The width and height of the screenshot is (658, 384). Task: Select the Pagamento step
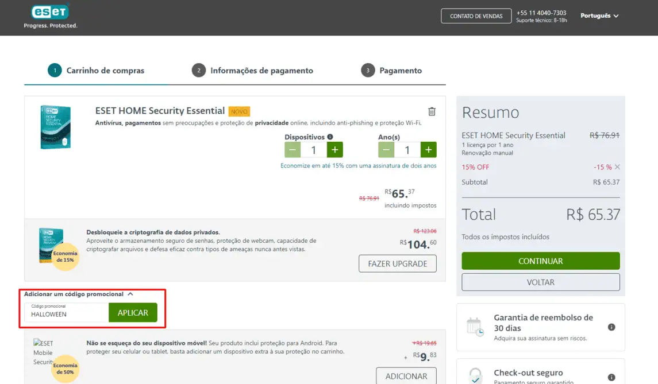[391, 71]
